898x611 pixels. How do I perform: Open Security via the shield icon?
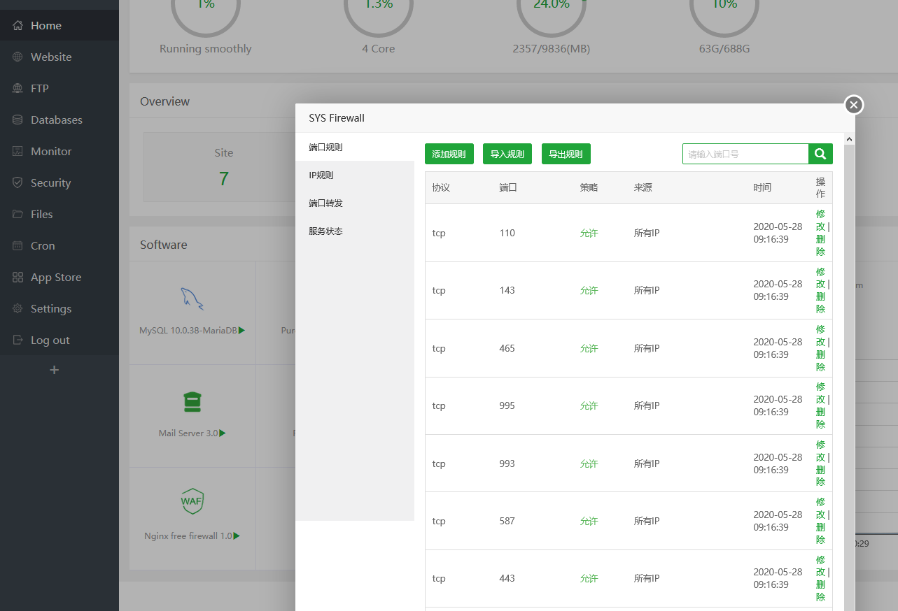[17, 183]
